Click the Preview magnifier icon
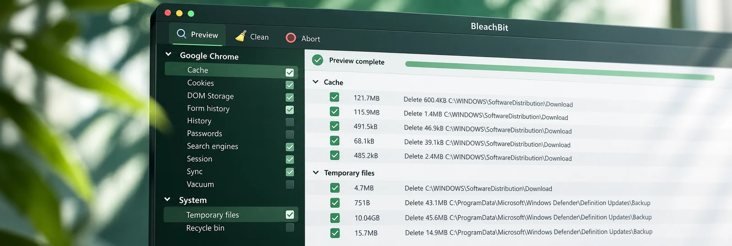 pos(181,33)
